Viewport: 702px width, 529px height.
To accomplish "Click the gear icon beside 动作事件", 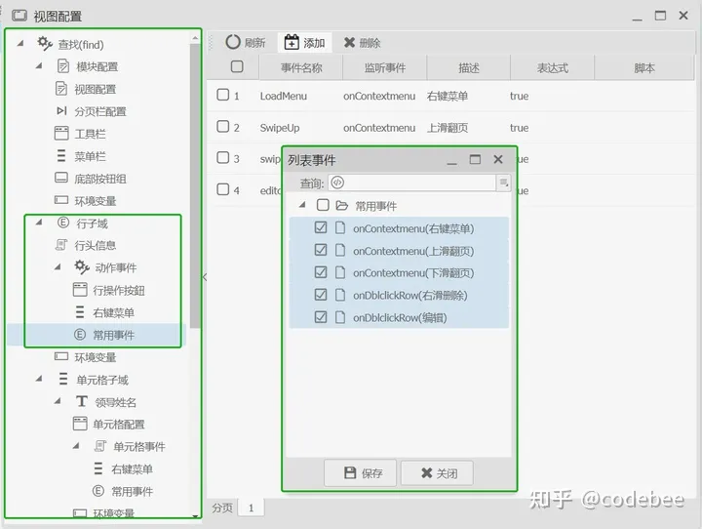I will point(82,266).
